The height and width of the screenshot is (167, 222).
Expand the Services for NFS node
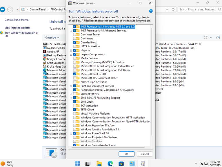coord(71,94)
